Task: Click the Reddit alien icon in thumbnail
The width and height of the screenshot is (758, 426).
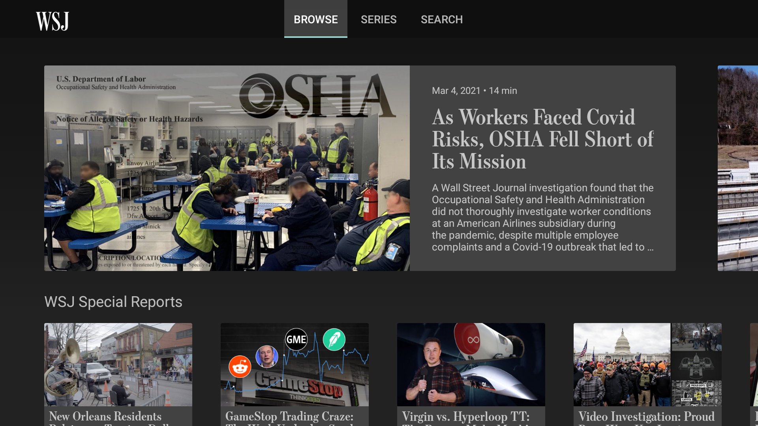Action: pyautogui.click(x=240, y=366)
